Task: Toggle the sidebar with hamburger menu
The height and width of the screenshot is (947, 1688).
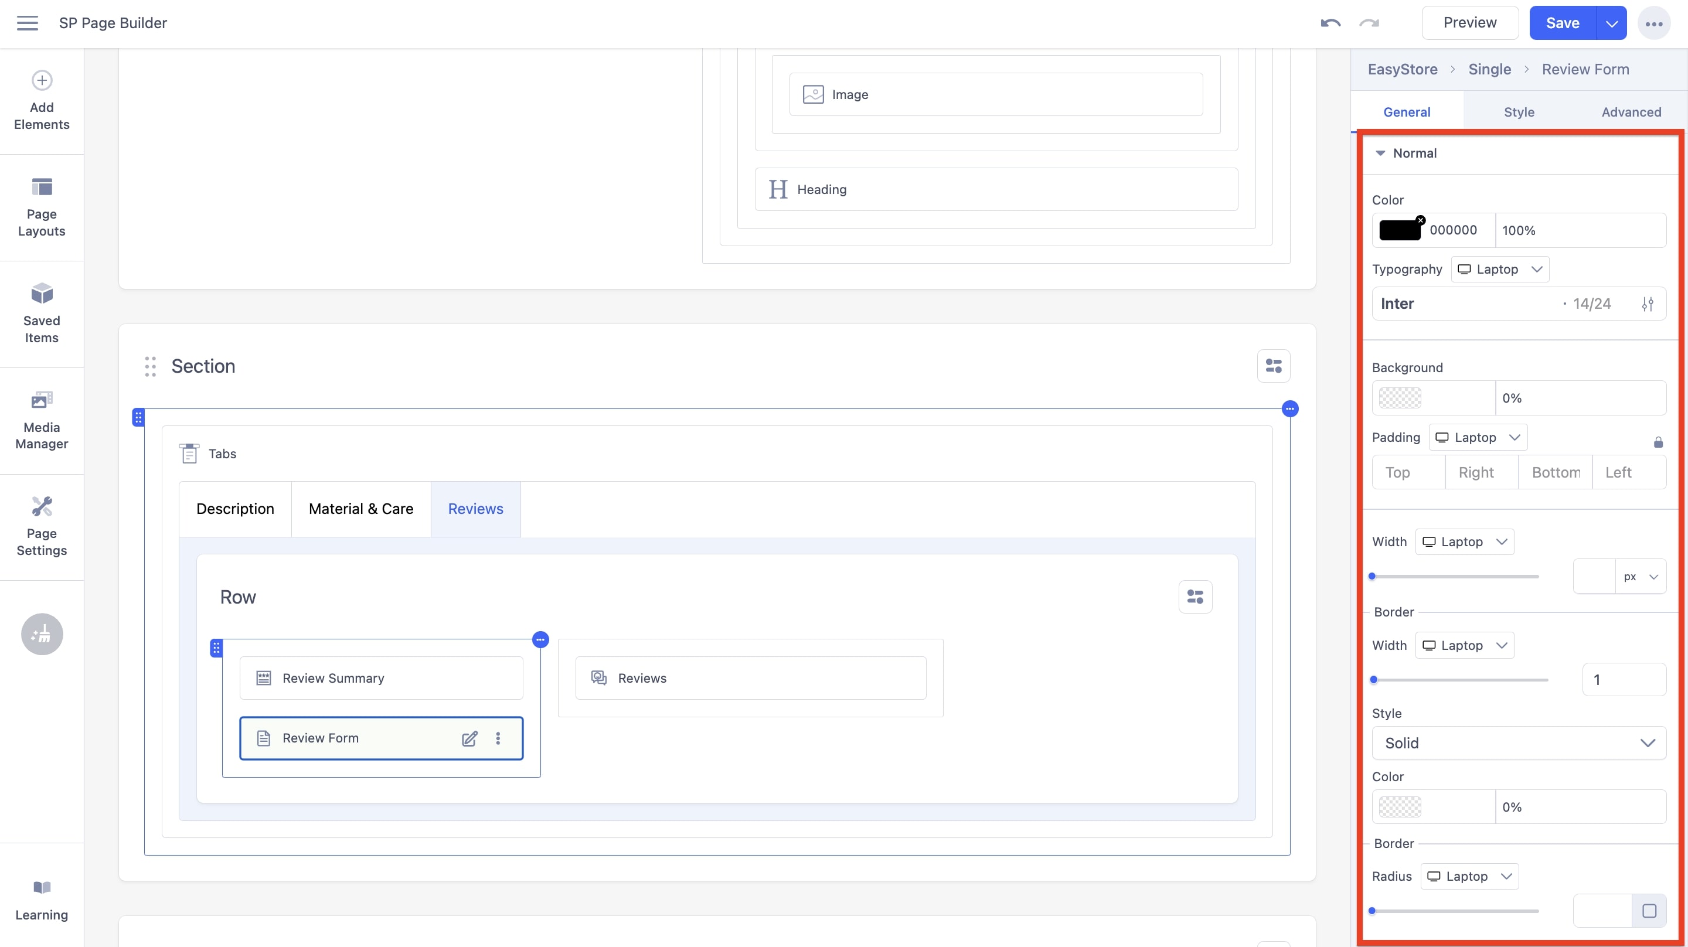Action: pos(28,22)
